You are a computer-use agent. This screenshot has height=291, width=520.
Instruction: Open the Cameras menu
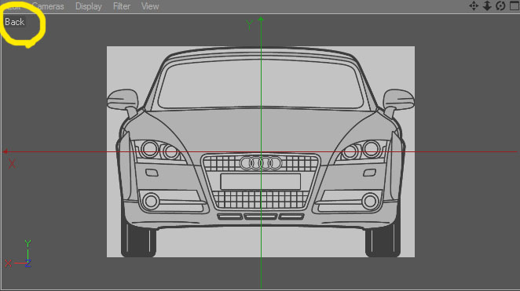[48, 6]
